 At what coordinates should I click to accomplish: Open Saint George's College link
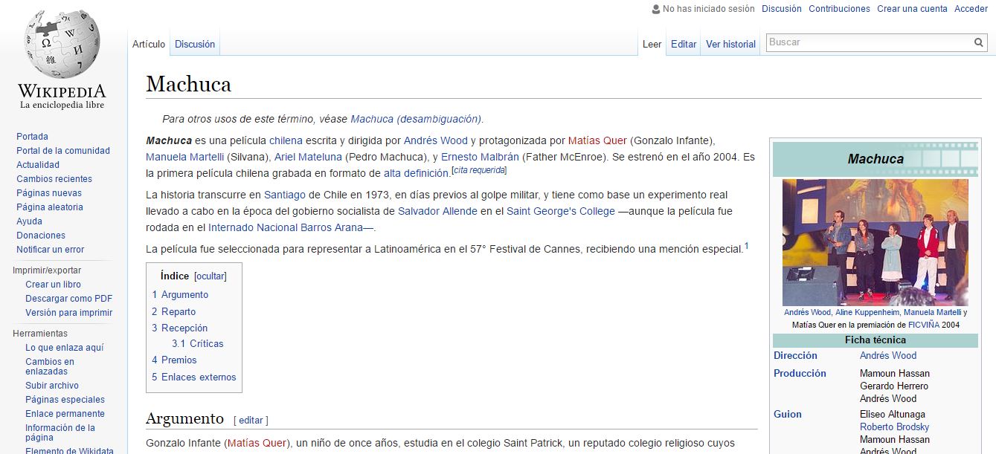pyautogui.click(x=561, y=211)
